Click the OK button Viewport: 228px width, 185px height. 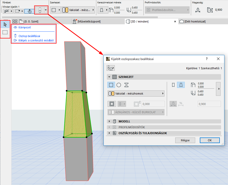pos(210,140)
